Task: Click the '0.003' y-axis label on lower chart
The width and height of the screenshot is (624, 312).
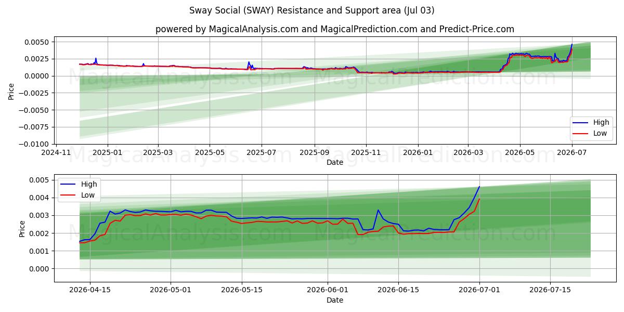Action: coord(40,216)
